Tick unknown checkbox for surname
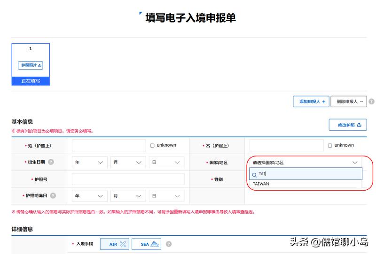Viewport: 376px width, 254px height. pyautogui.click(x=152, y=145)
